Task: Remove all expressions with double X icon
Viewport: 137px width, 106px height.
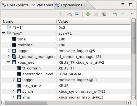Action: pos(104,14)
